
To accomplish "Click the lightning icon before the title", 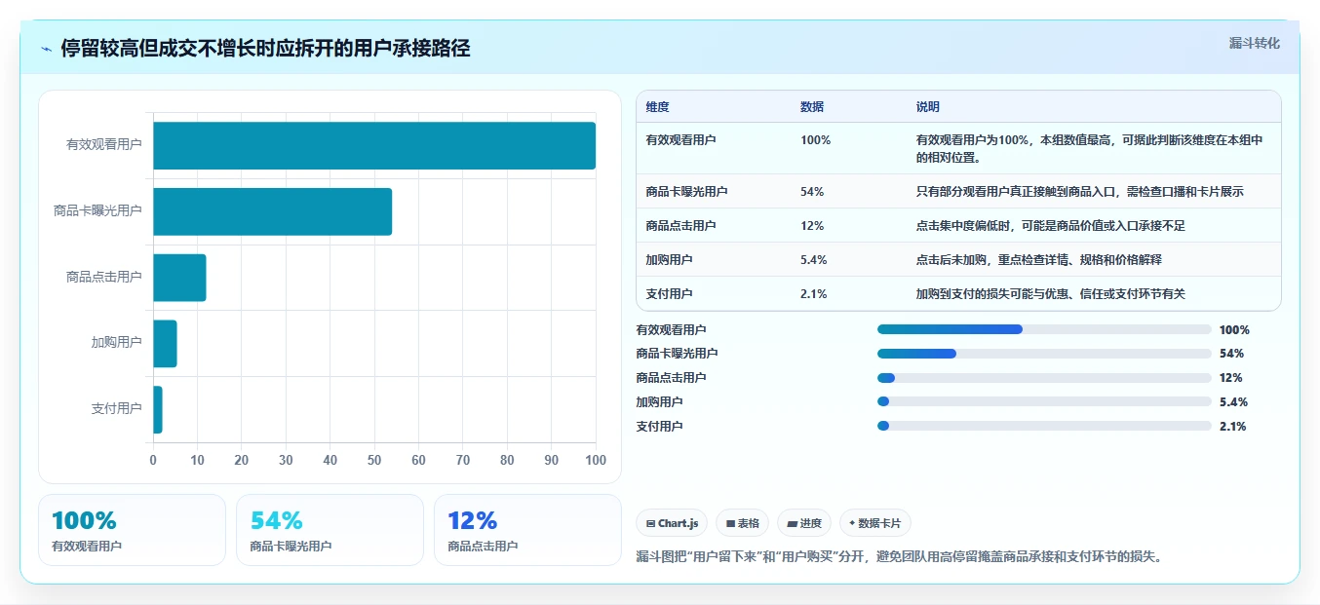I will (47, 49).
